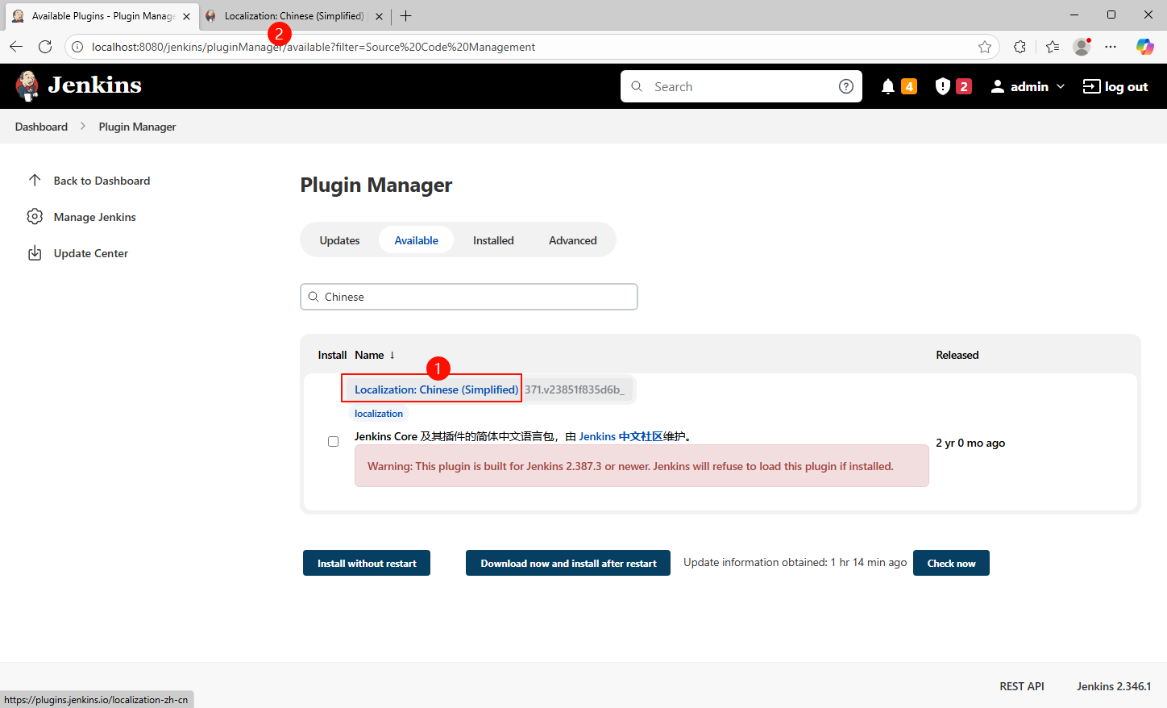The height and width of the screenshot is (708, 1167).
Task: Click the site information icon in address bar
Action: click(77, 47)
